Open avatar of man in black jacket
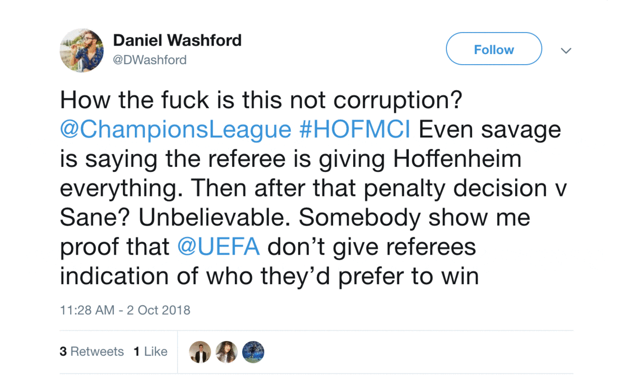Viewport: 634px width, 375px height. click(x=200, y=352)
